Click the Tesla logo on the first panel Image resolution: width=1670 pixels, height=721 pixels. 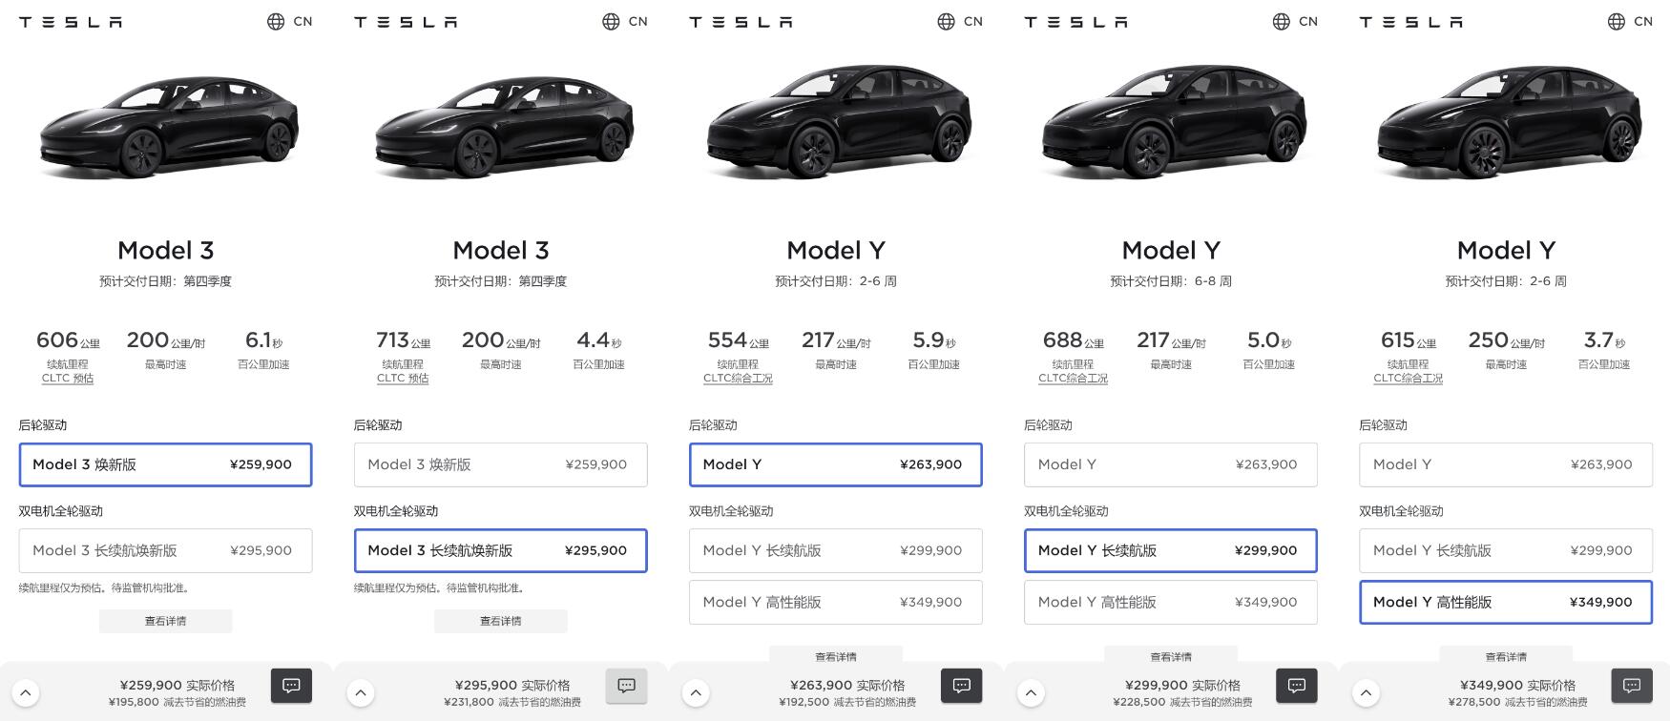coord(70,21)
